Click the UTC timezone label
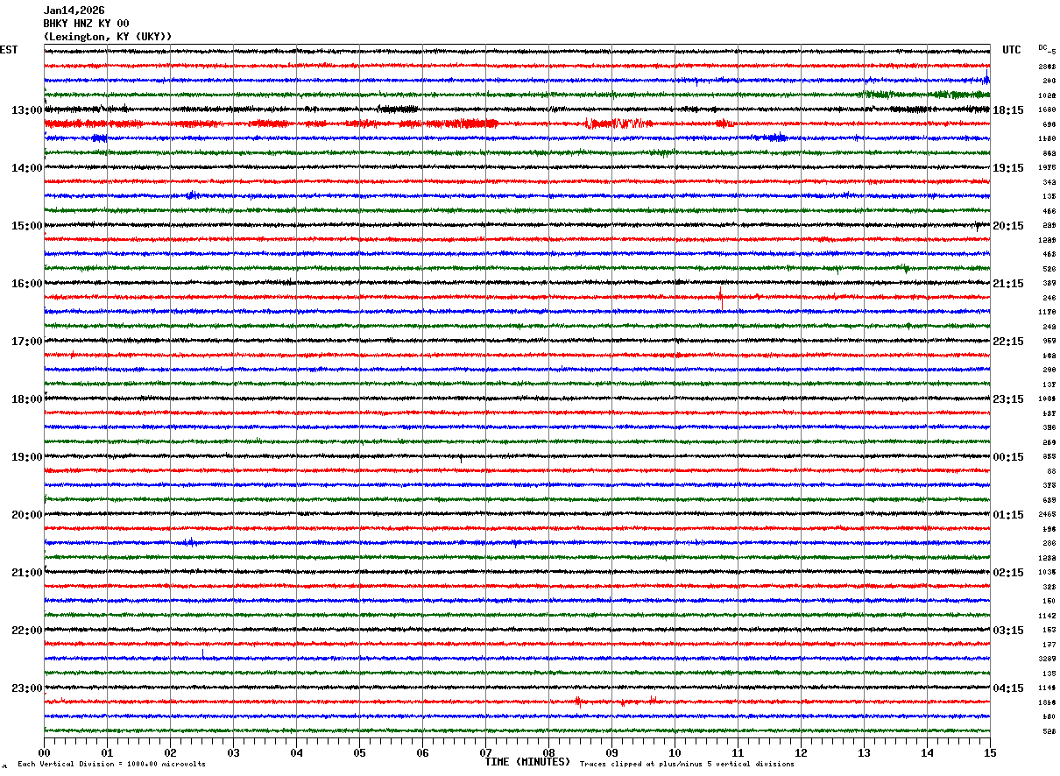The image size is (1060, 776). [1012, 50]
